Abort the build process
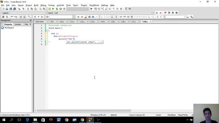The image size is (219, 123). pyautogui.click(x=64, y=9)
